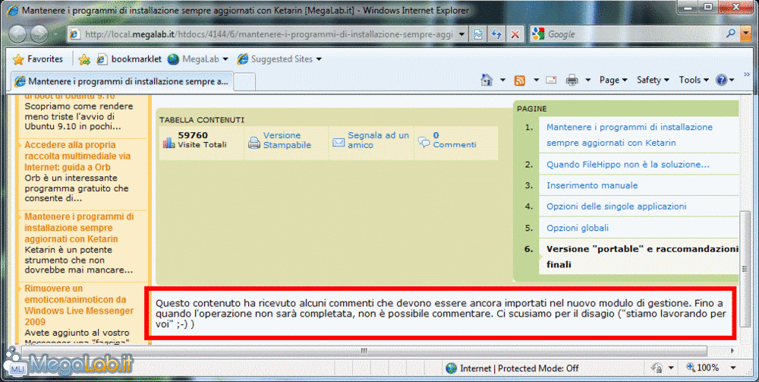Open the Page menu

pyautogui.click(x=613, y=80)
